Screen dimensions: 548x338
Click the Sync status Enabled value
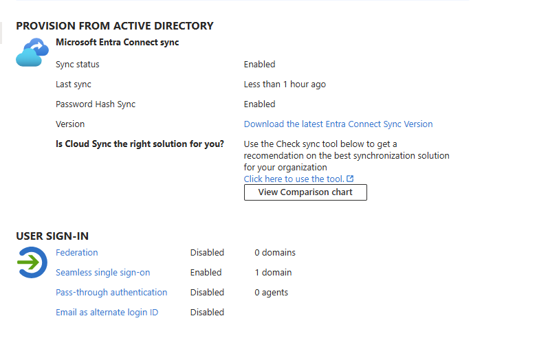click(260, 65)
